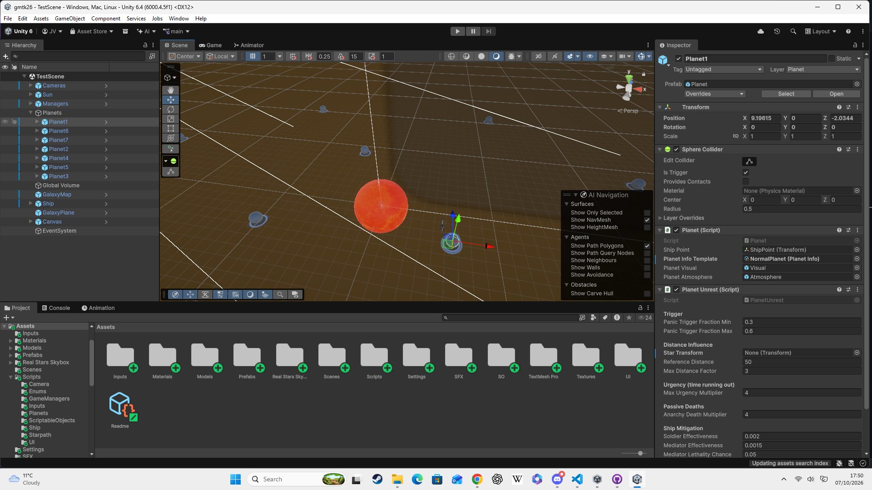Open the Layer dropdown Planet
The width and height of the screenshot is (872, 490).
coord(823,69)
